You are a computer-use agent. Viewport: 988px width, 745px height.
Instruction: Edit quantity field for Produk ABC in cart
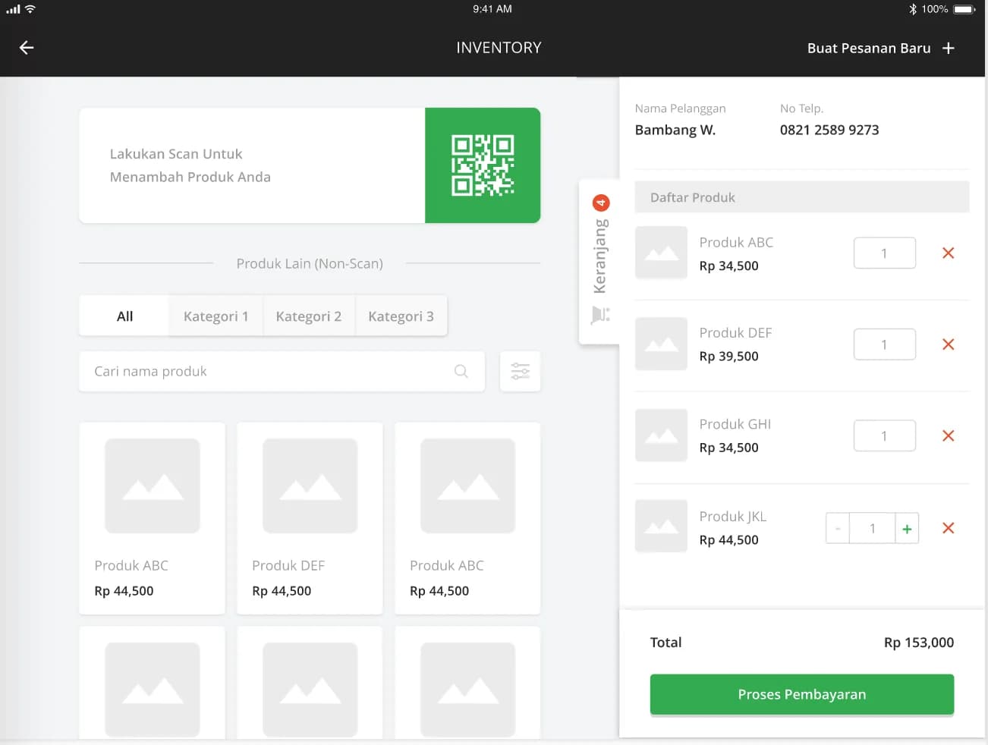[x=885, y=253]
